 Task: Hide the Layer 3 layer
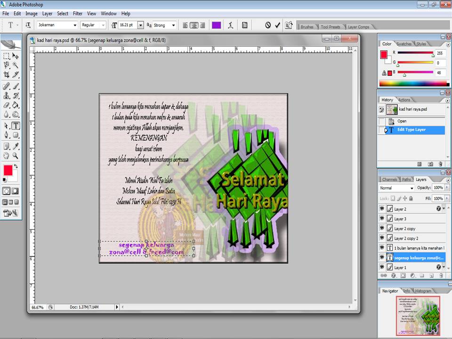coord(382,218)
